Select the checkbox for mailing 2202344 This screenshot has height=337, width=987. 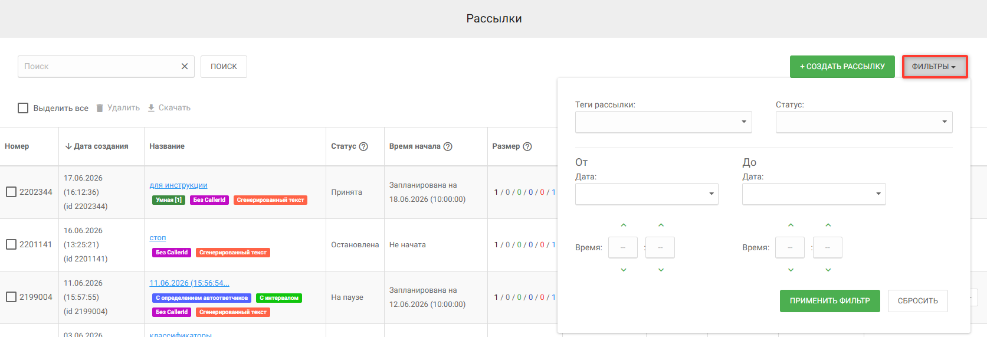11,192
